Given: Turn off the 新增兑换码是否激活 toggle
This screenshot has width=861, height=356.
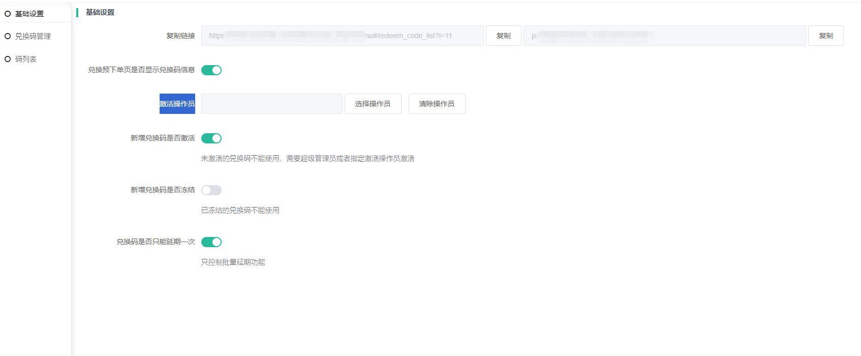Looking at the screenshot, I should (x=211, y=138).
